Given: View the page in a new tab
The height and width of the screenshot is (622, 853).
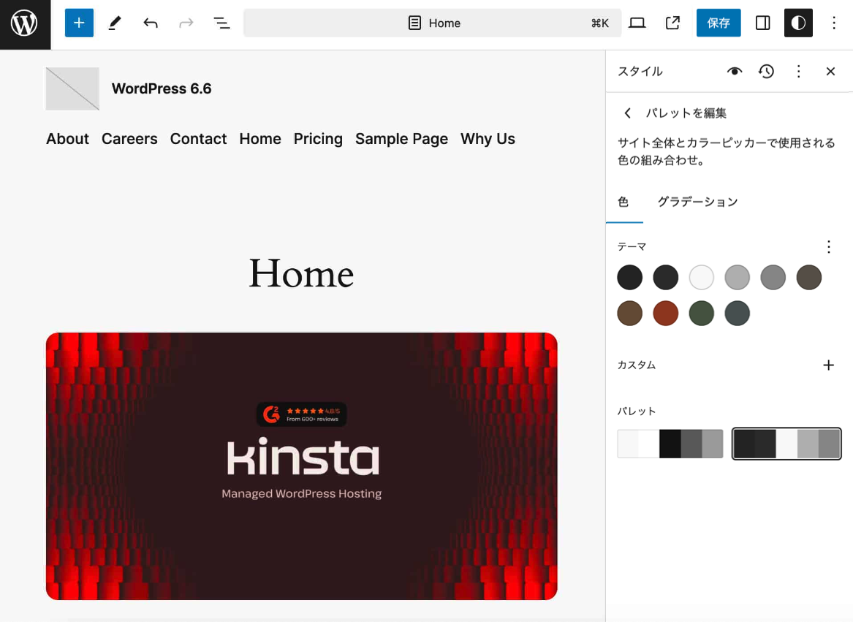Looking at the screenshot, I should [x=673, y=23].
